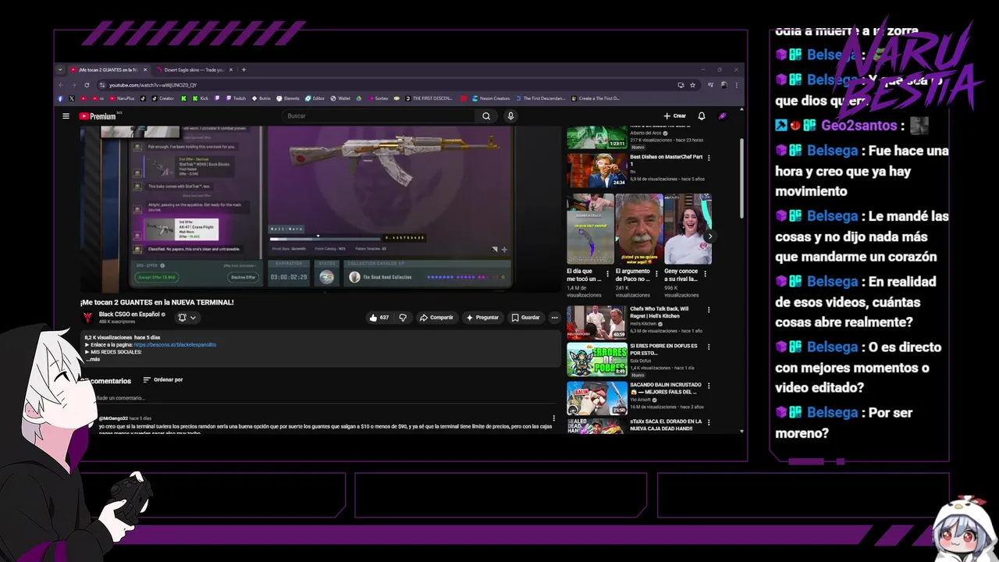Open the Botrix bookmark

261,98
